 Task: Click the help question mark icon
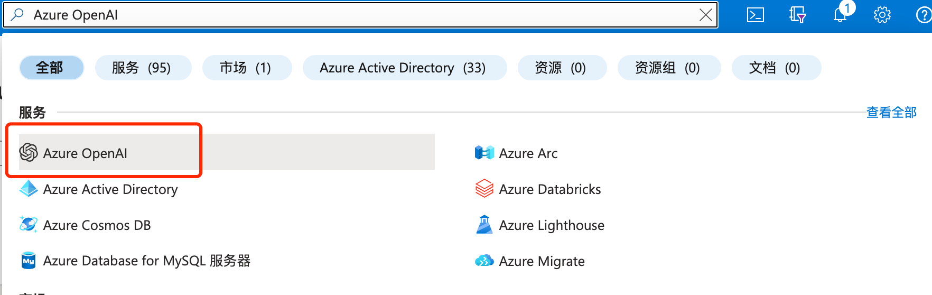click(x=923, y=15)
